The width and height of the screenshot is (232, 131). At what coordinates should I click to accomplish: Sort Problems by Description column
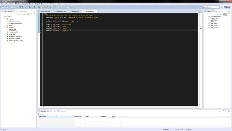56,116
